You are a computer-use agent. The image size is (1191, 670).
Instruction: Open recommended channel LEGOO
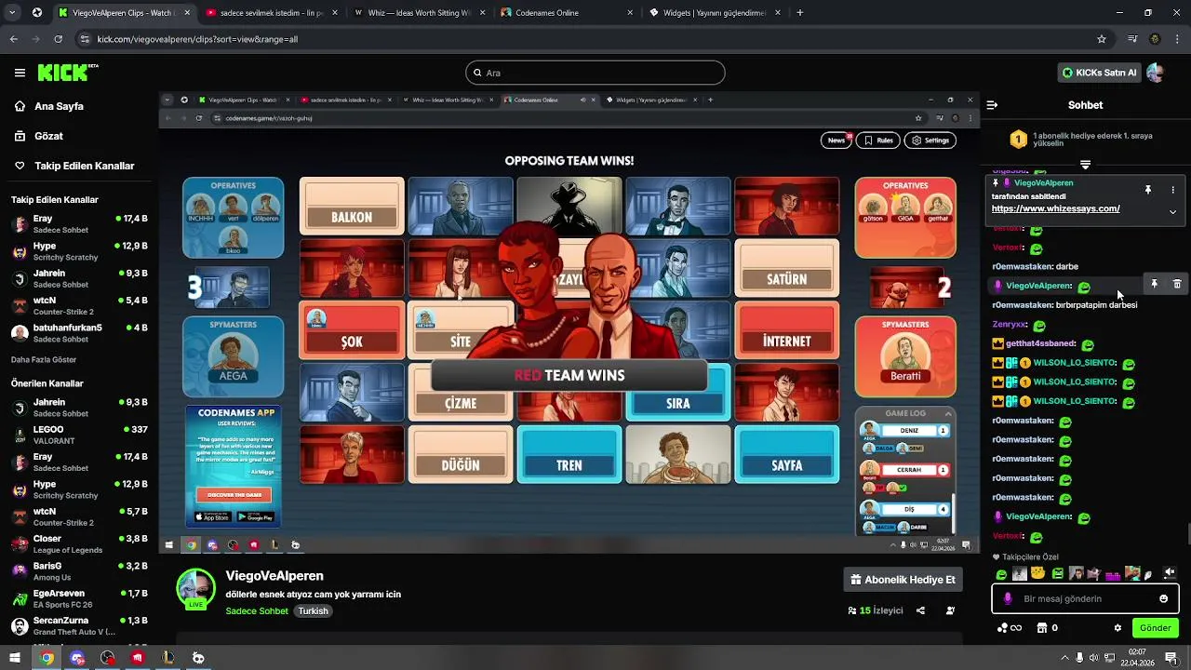[x=79, y=435]
